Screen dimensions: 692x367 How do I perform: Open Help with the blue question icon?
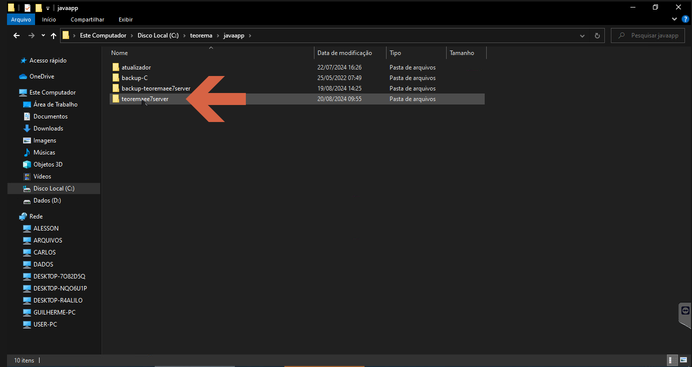(x=685, y=19)
